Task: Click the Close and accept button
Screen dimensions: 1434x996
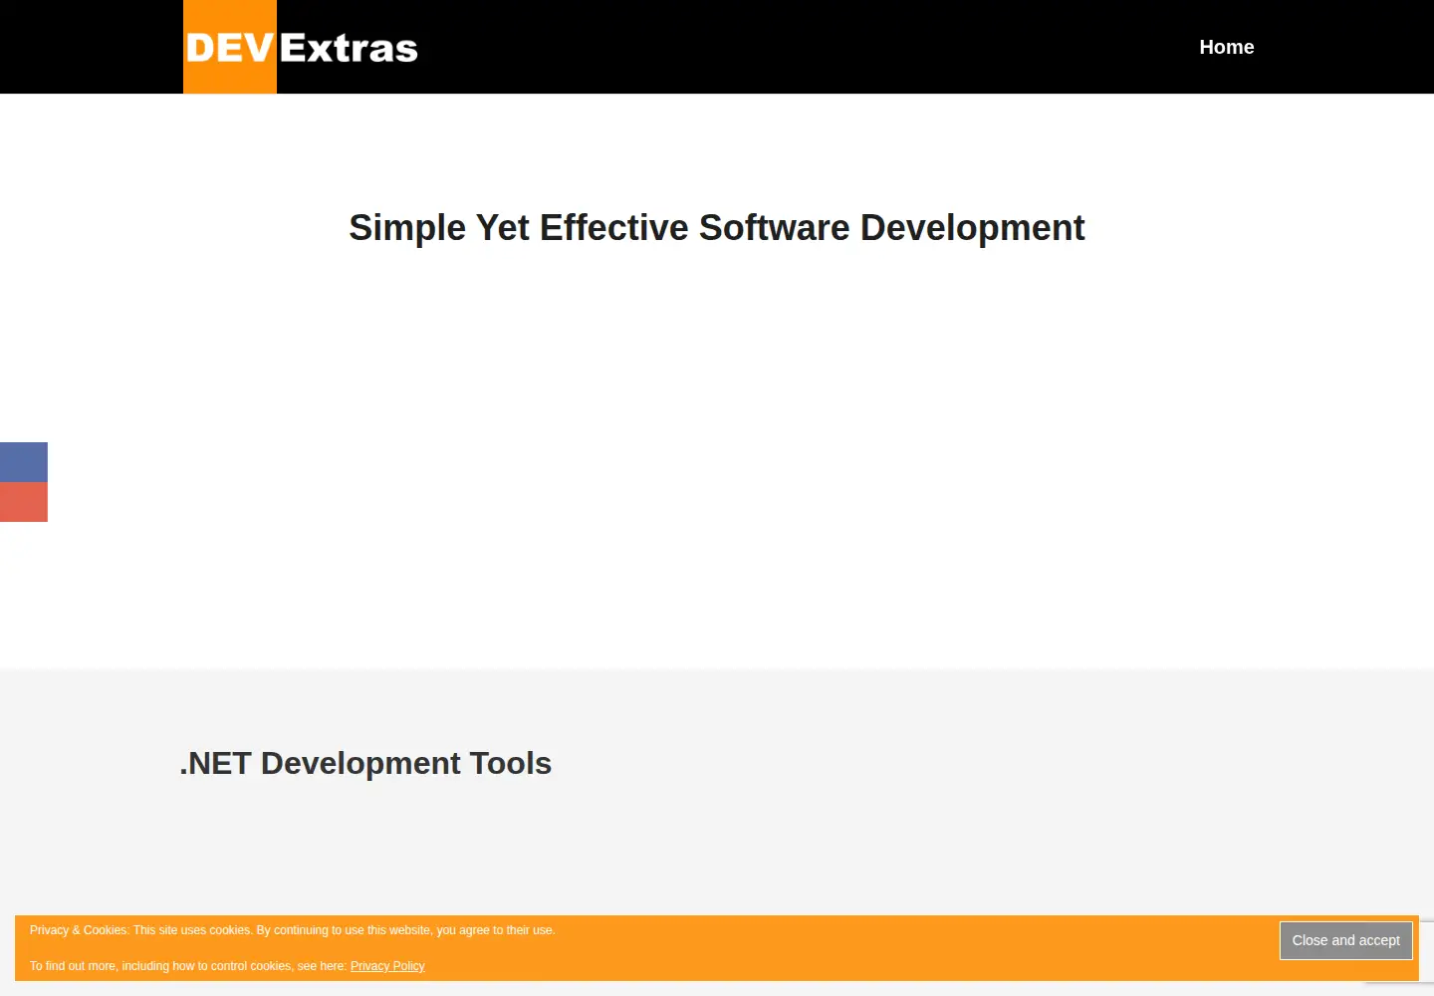Action: [1345, 940]
